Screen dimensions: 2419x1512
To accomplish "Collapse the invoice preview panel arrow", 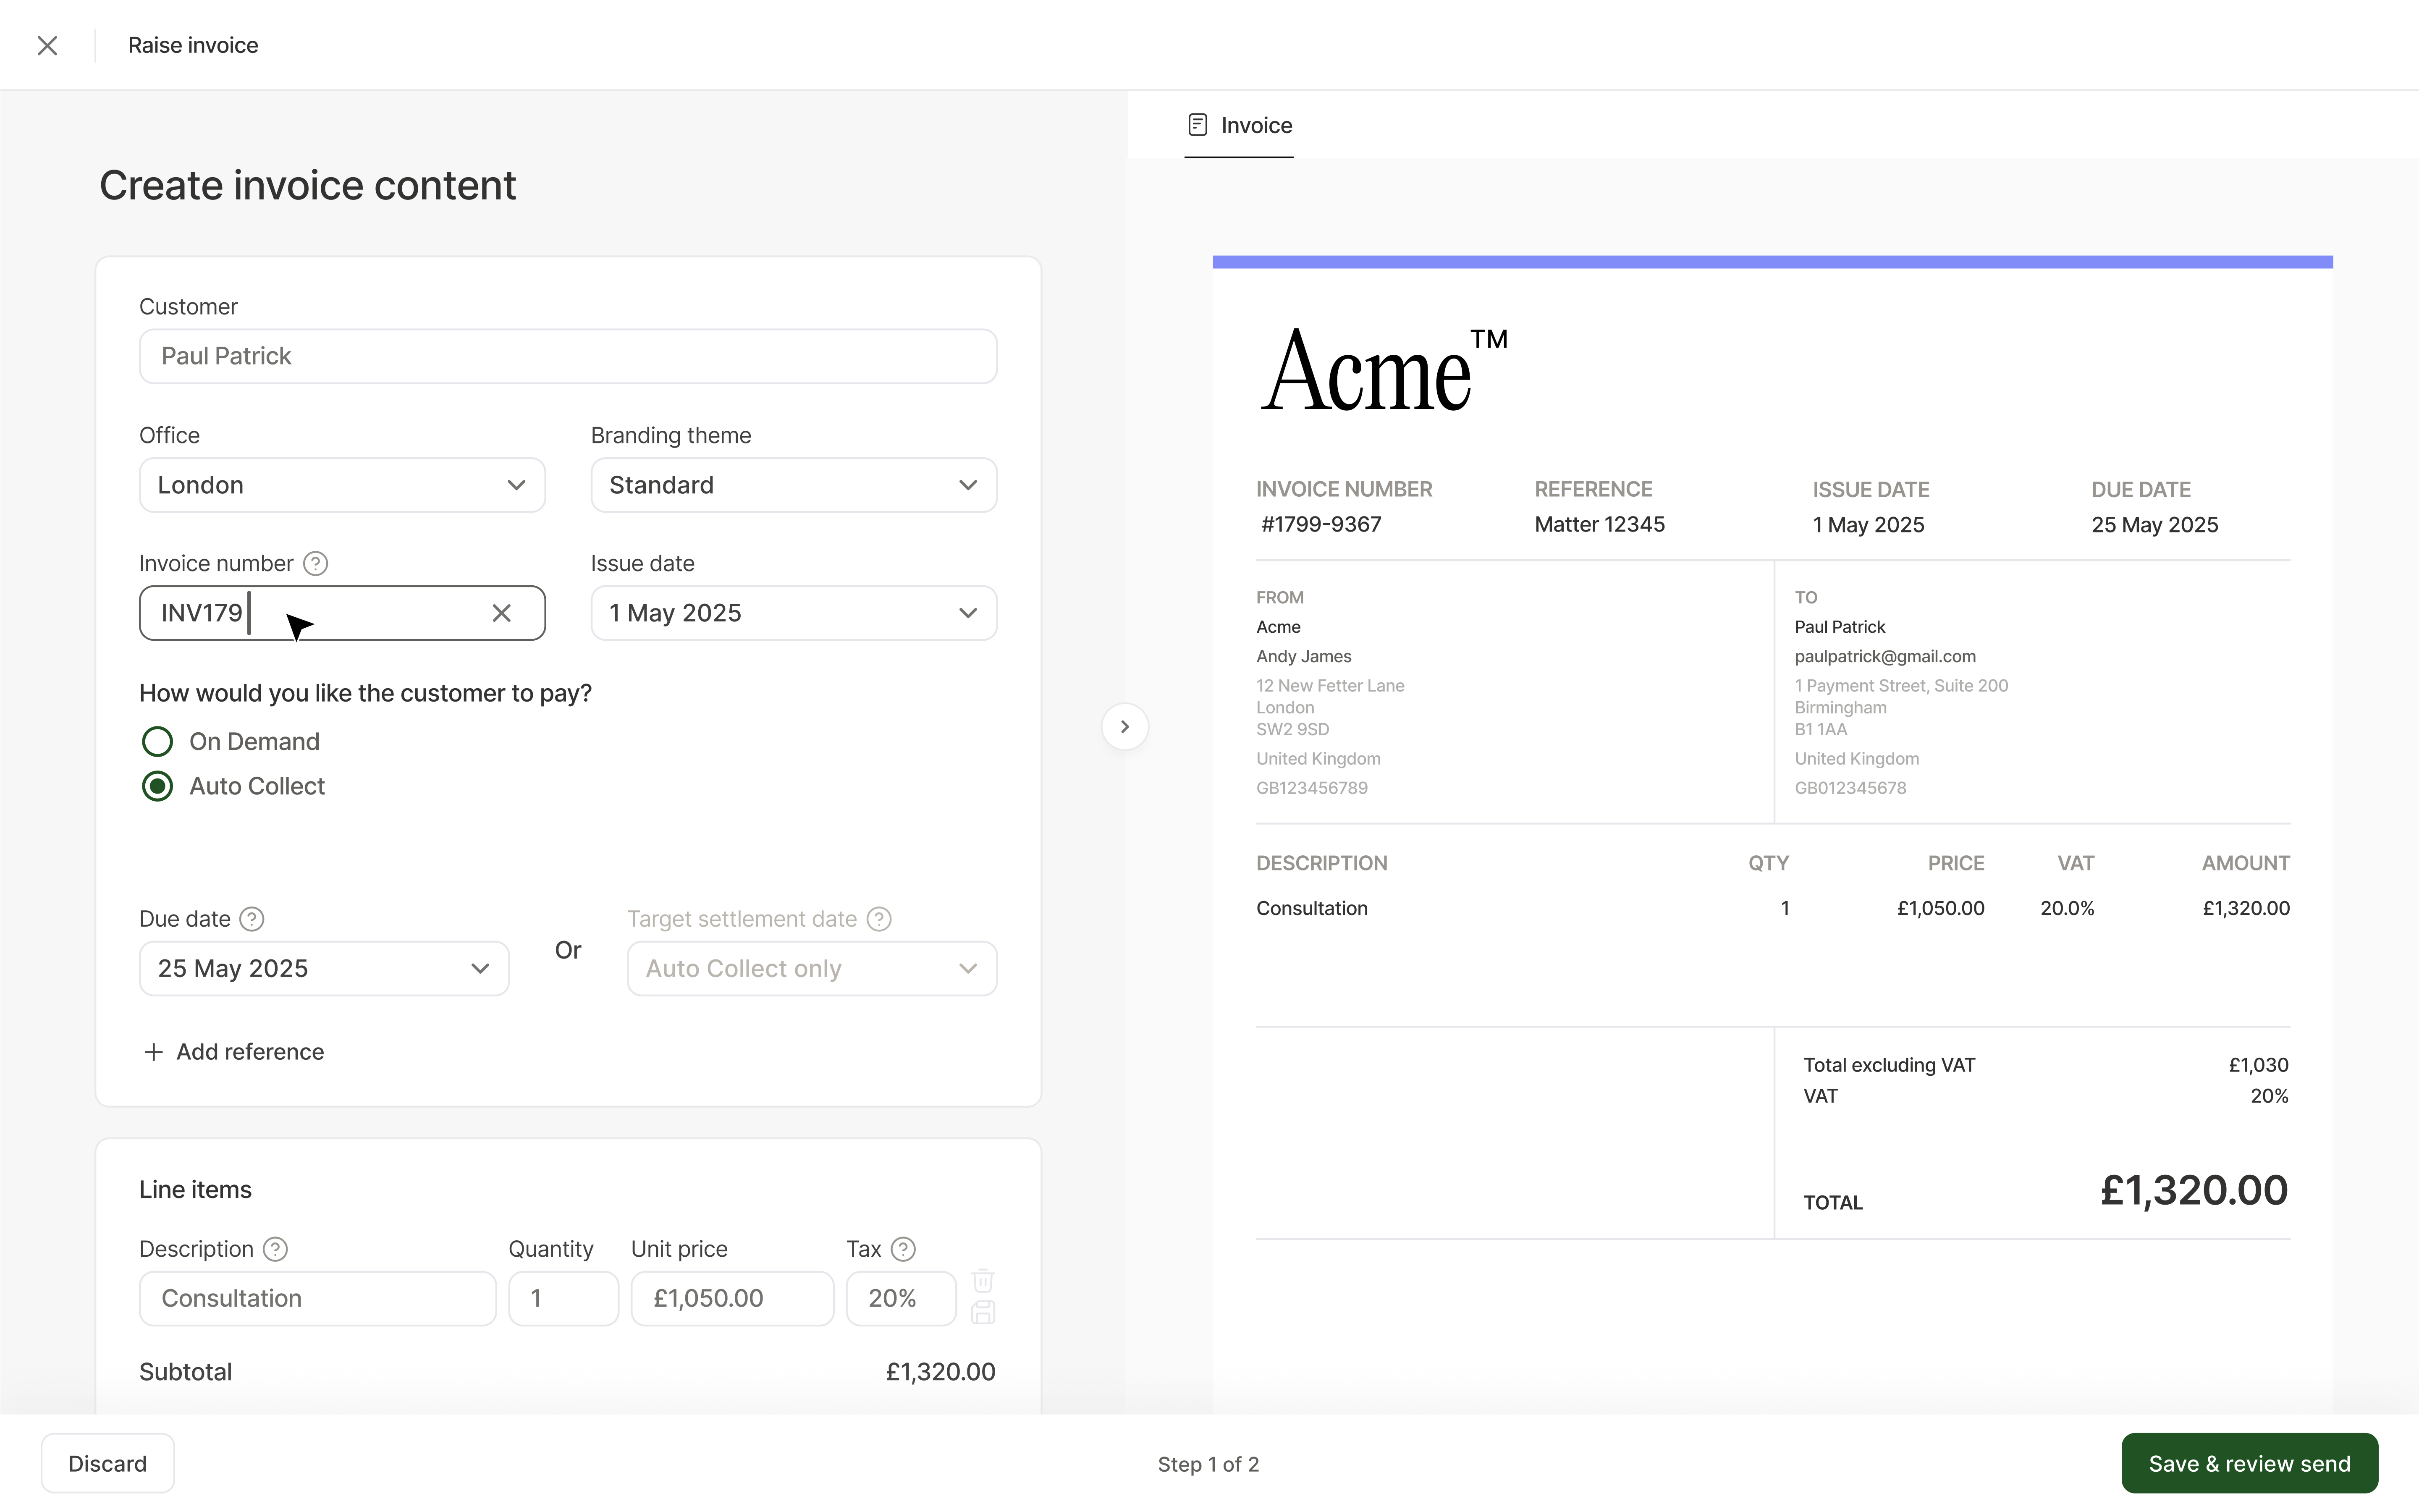I will coord(1124,727).
